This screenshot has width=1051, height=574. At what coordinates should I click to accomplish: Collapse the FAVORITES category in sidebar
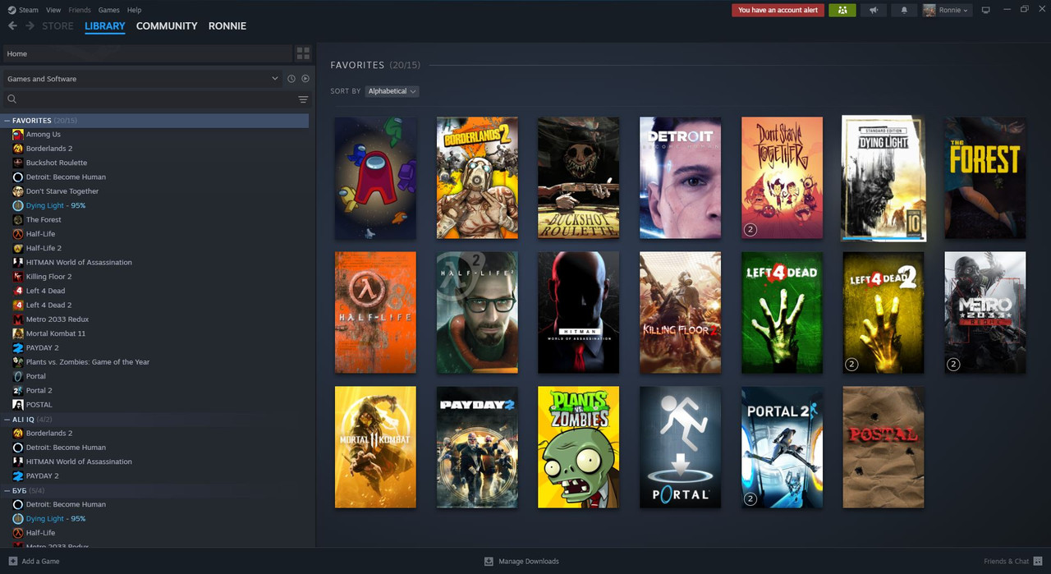click(x=7, y=121)
